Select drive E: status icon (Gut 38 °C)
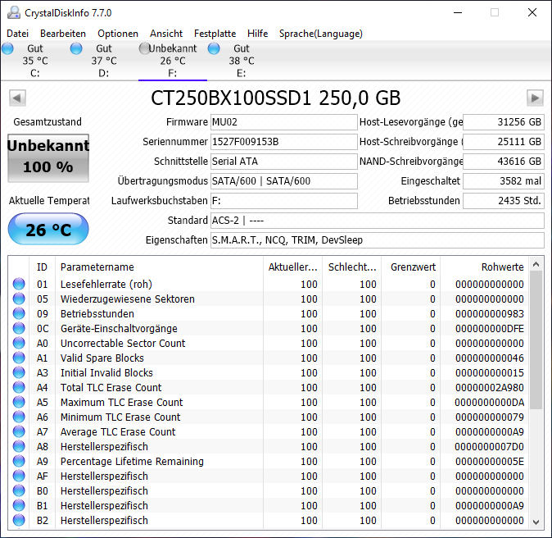Screen dimensions: 552x538 (214, 48)
